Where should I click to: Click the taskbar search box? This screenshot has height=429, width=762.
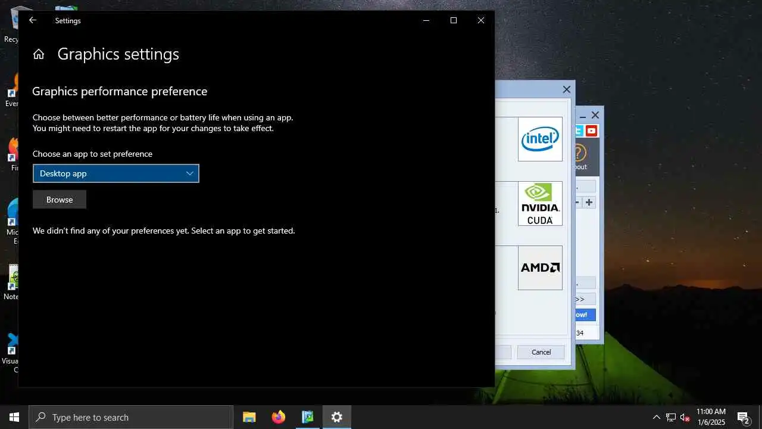(131, 417)
